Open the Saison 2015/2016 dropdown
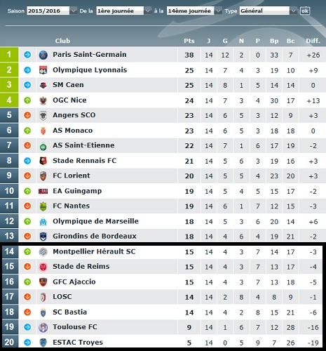 [x=52, y=11]
